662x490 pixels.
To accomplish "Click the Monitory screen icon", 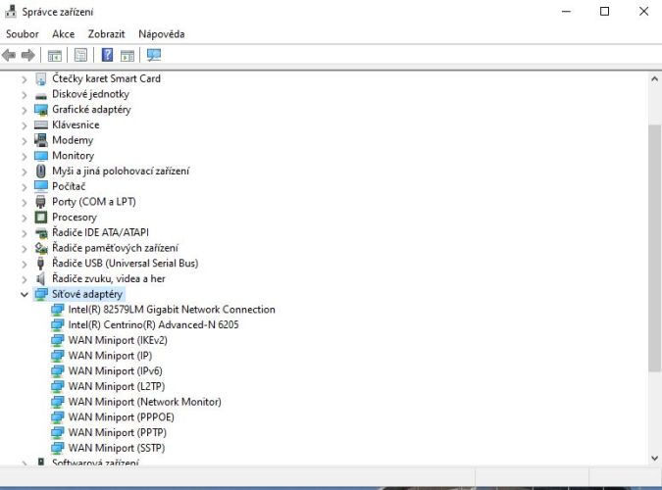I will click(41, 156).
